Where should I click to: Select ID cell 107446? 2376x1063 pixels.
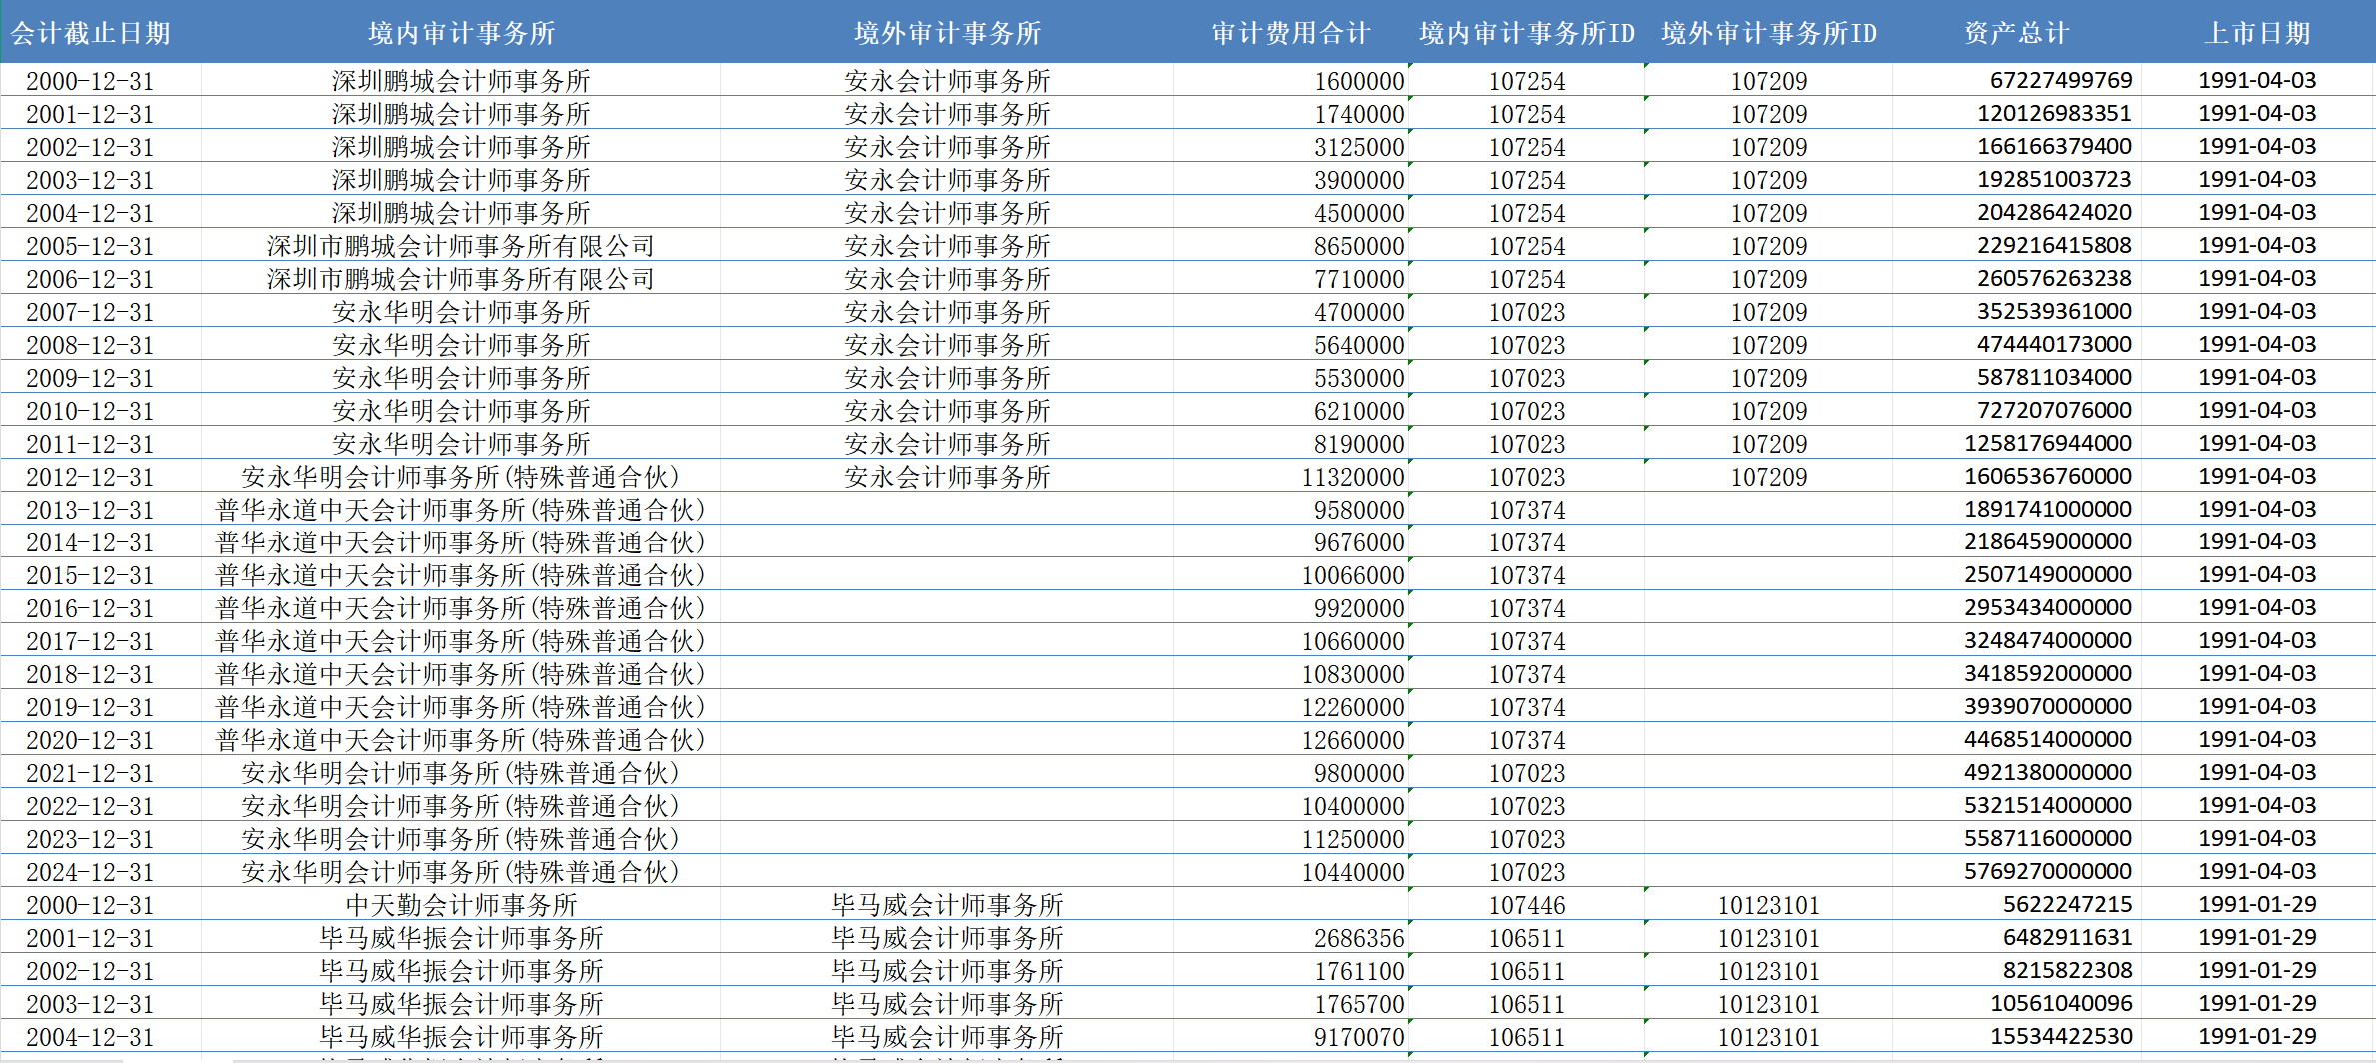coord(1527,905)
